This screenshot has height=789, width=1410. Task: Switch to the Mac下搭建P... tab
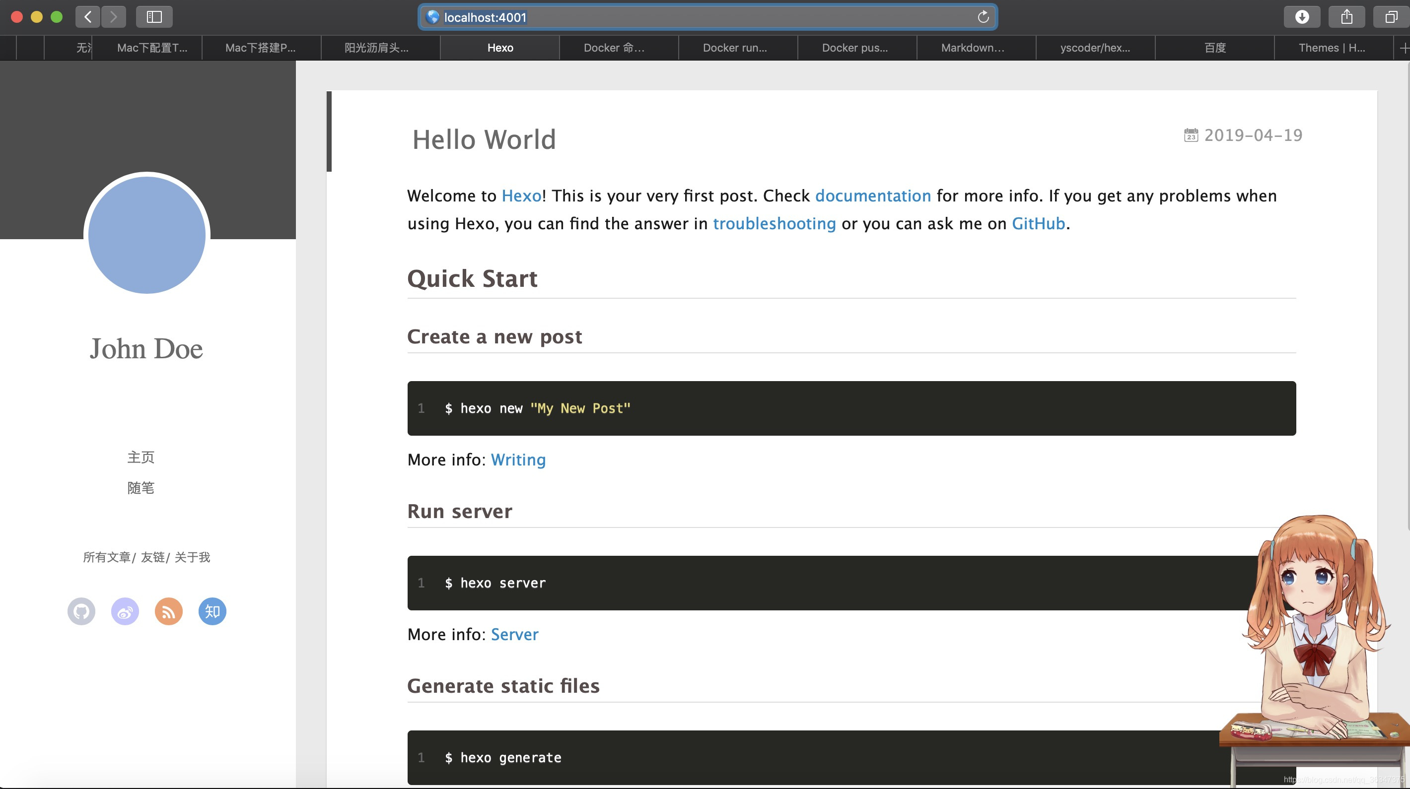click(x=261, y=48)
